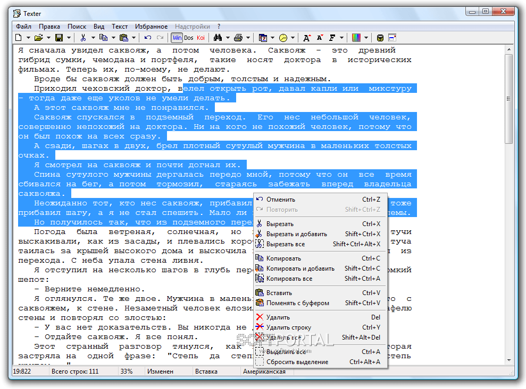Paste using the toolbar clipboard icon
The height and width of the screenshot is (389, 526).
(x=124, y=38)
